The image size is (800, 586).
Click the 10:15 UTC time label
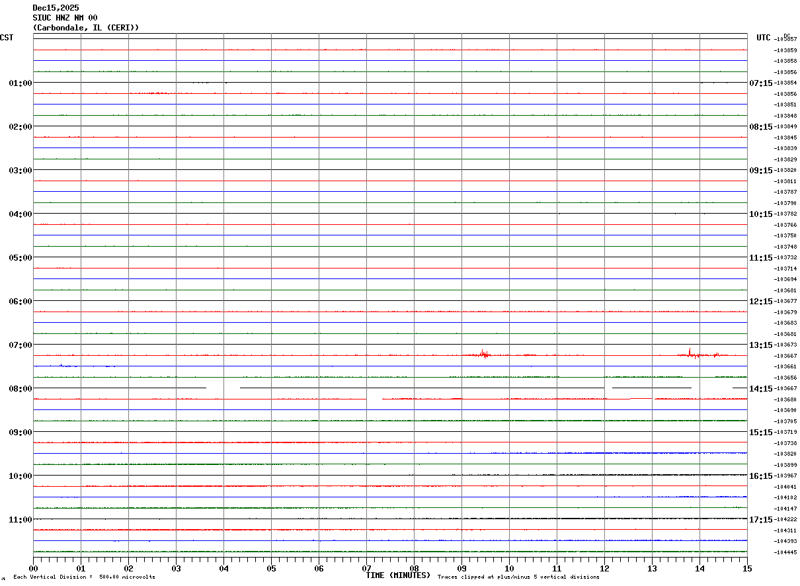pos(761,214)
